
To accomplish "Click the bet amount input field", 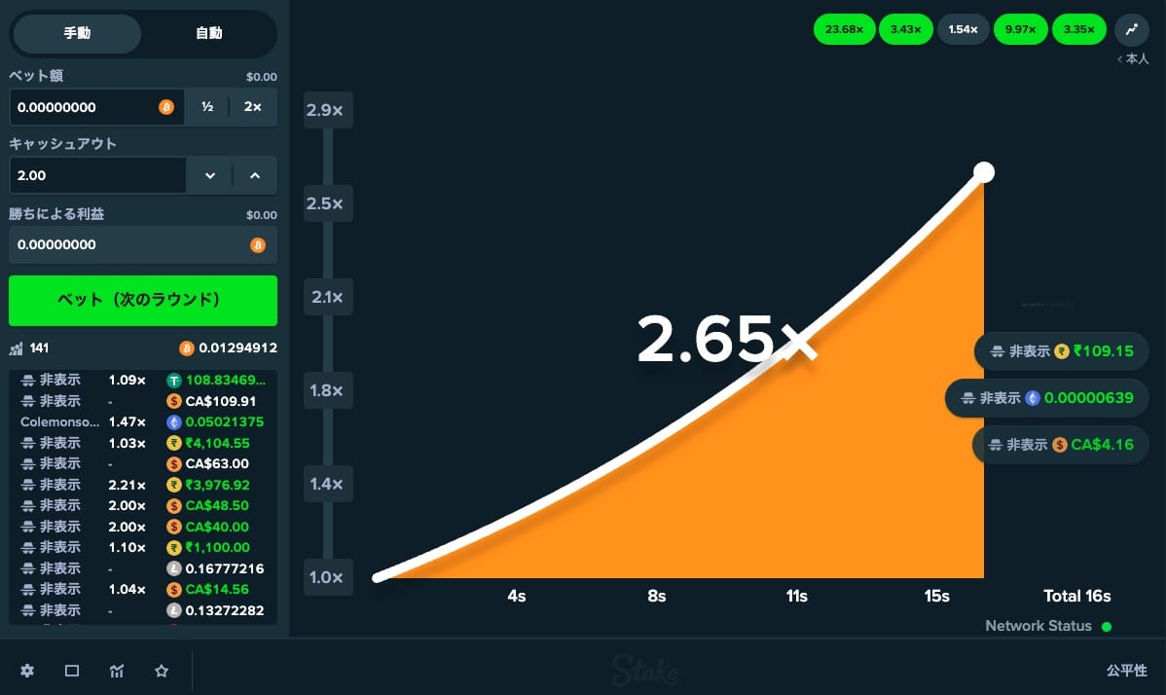I will tap(96, 107).
